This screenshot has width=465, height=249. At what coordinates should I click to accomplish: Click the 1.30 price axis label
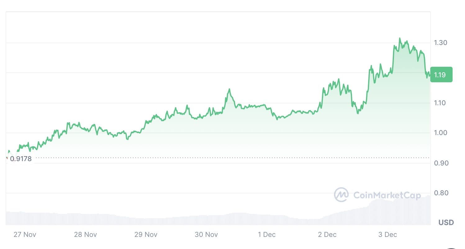(x=440, y=43)
